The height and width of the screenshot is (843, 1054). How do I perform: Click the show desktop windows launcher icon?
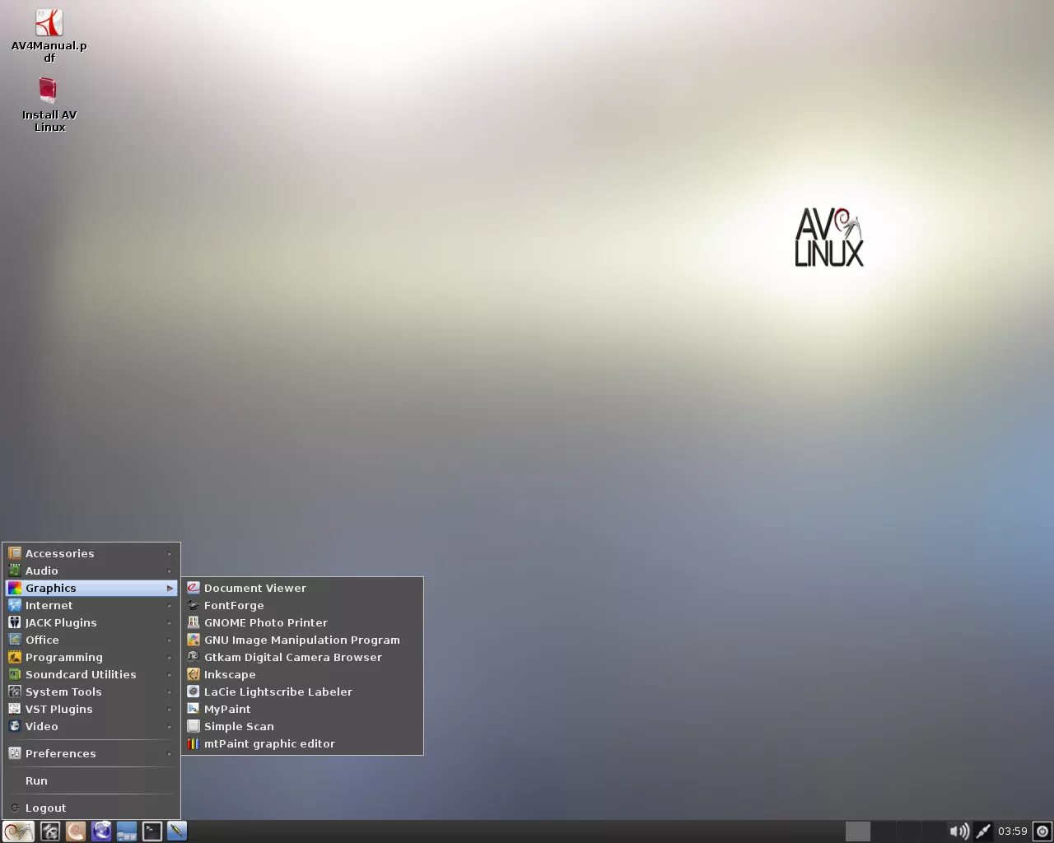pos(127,831)
